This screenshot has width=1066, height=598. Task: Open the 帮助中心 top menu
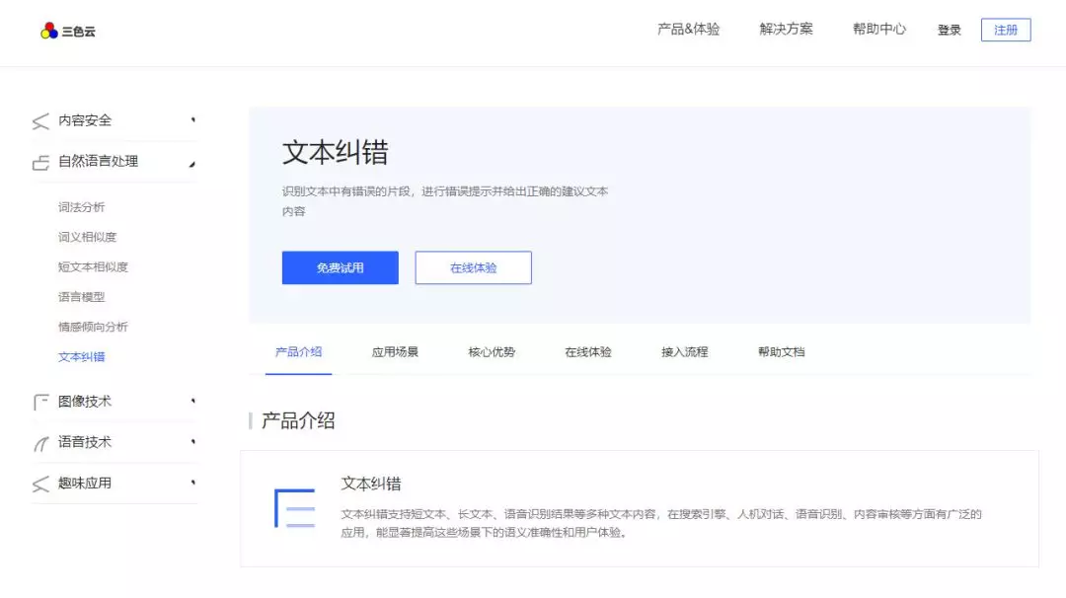point(879,30)
